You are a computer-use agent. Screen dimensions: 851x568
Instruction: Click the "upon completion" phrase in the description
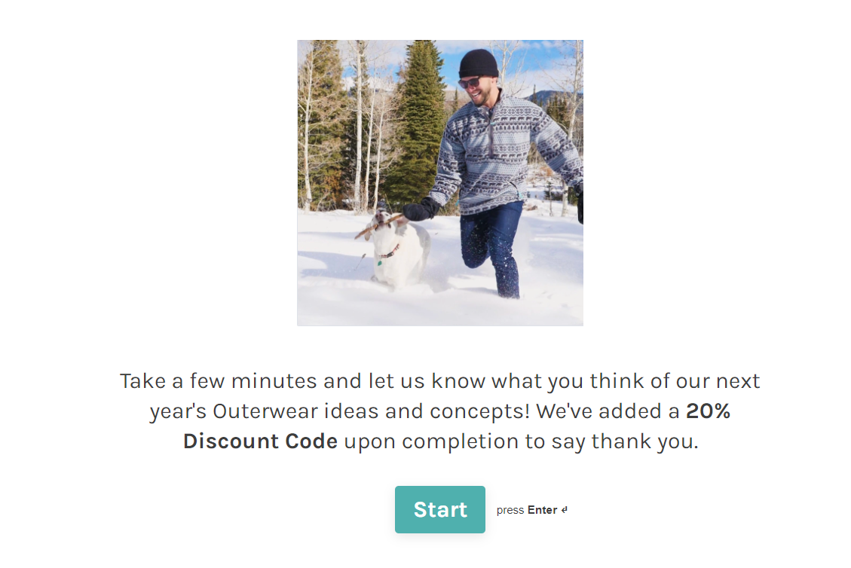(430, 441)
